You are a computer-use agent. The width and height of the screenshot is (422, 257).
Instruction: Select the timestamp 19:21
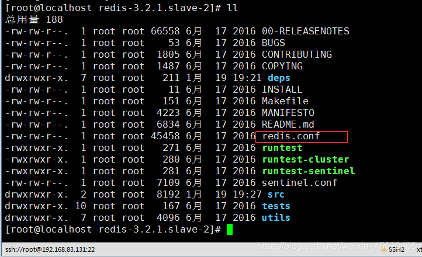click(247, 78)
